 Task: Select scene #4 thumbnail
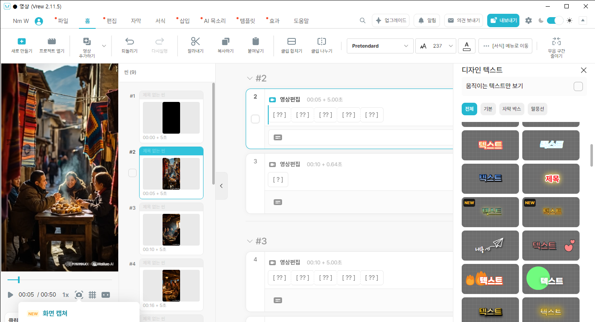(x=171, y=285)
